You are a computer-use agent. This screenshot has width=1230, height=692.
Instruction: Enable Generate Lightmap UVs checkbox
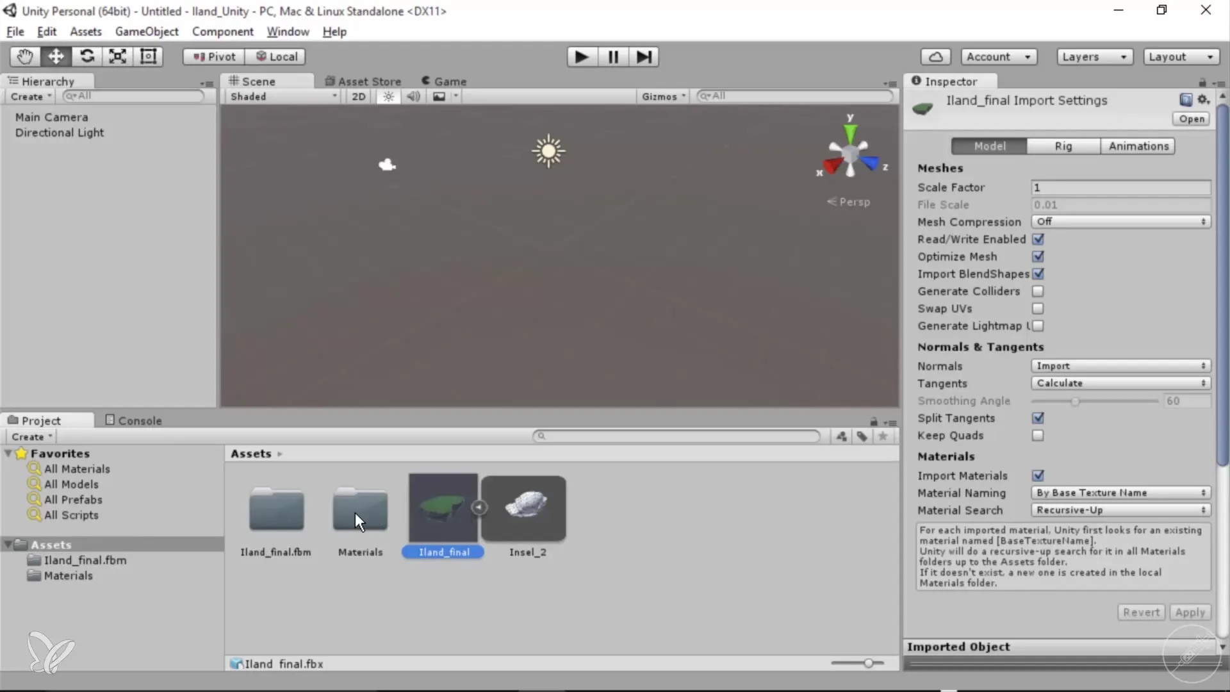[x=1038, y=325]
